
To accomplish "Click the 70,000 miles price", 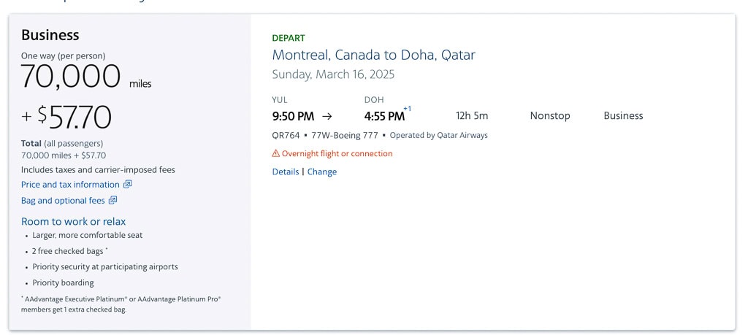I will click(x=71, y=77).
